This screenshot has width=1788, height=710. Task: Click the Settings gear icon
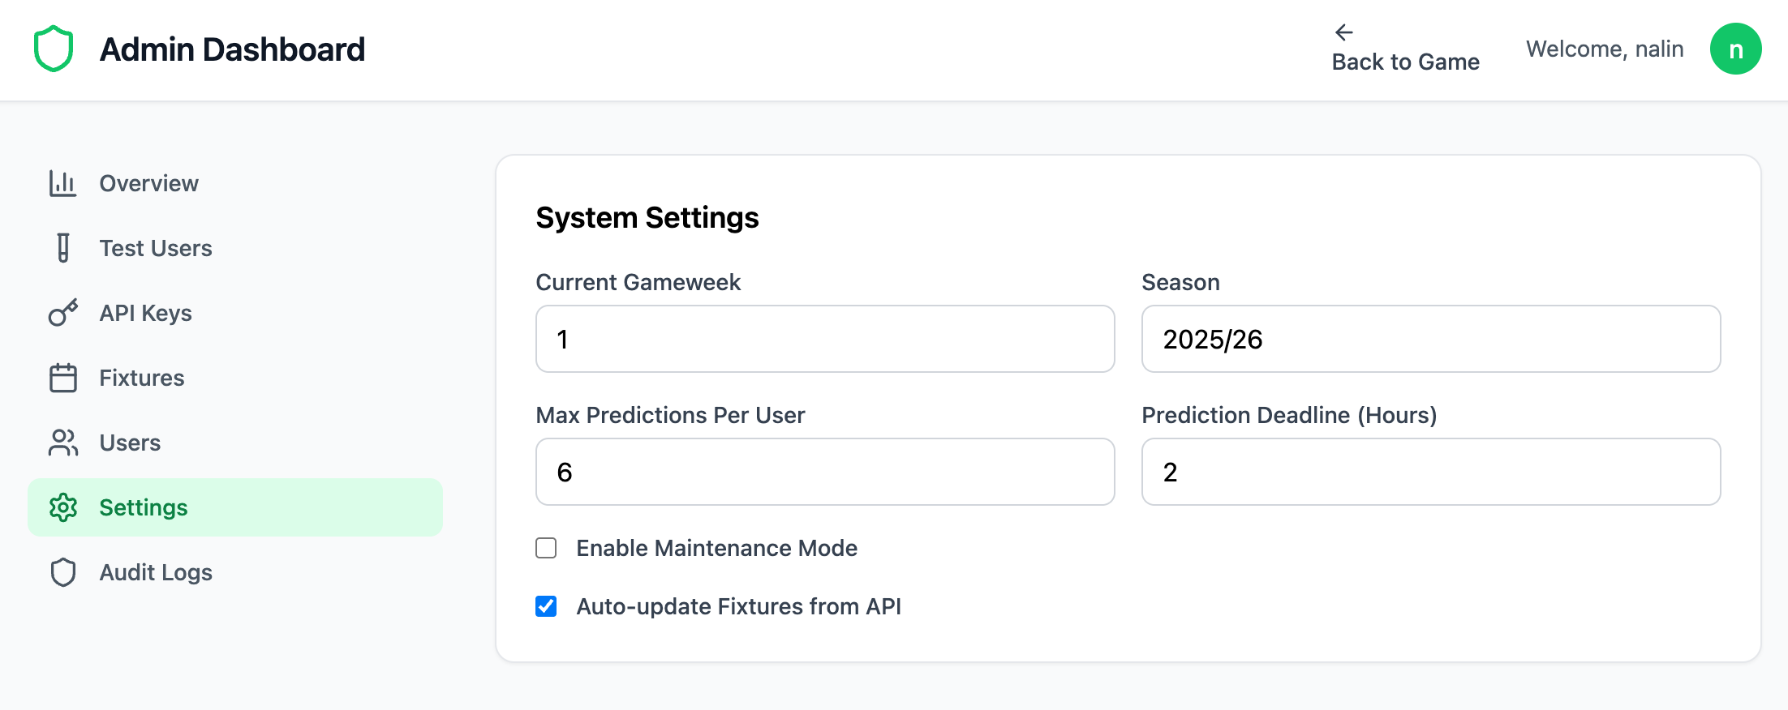(62, 507)
